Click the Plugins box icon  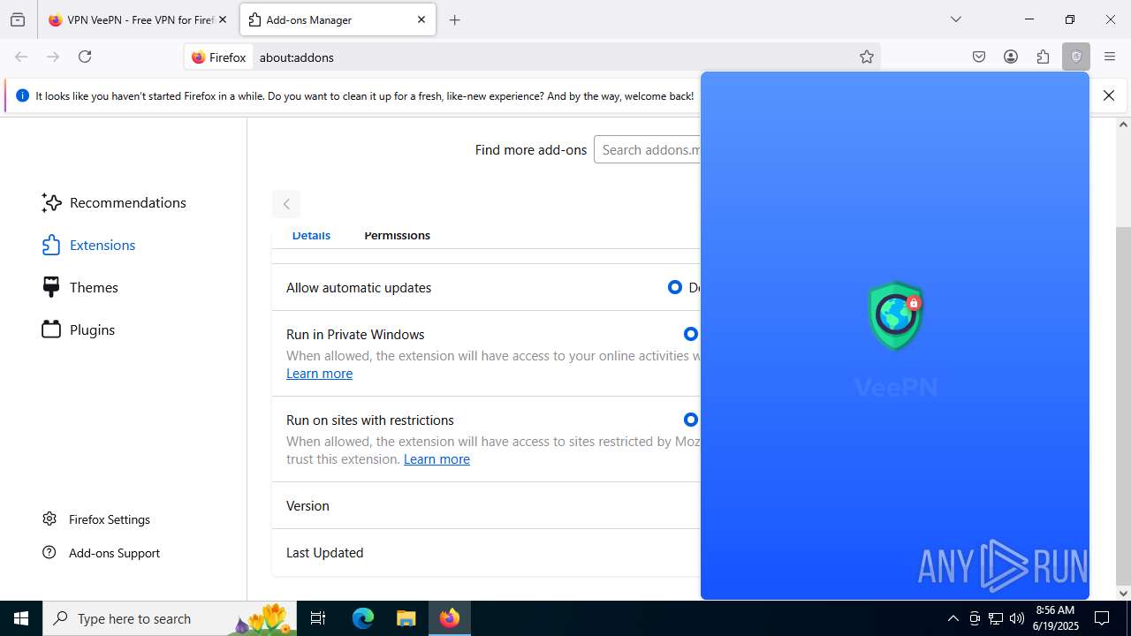click(51, 329)
